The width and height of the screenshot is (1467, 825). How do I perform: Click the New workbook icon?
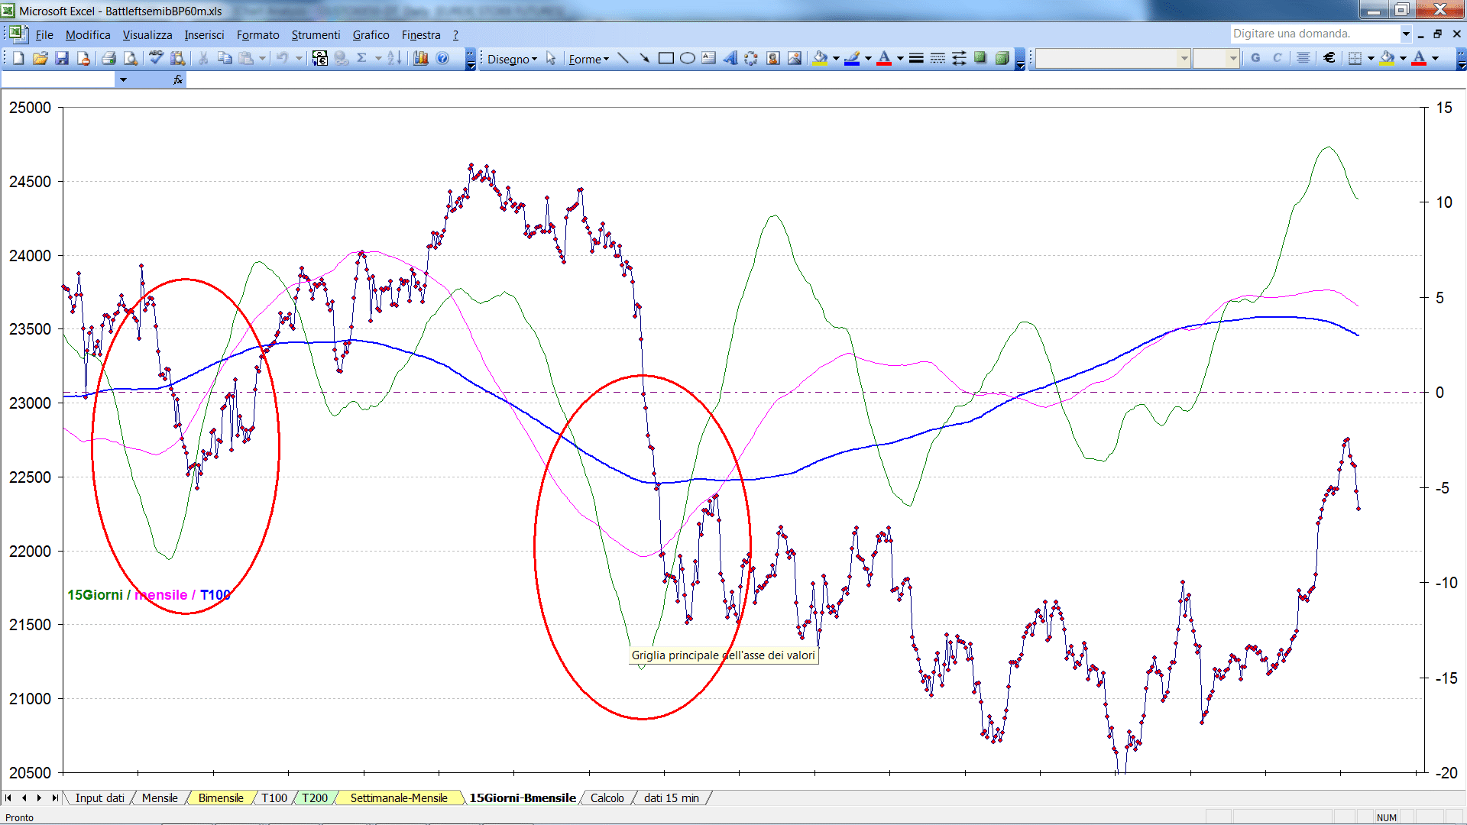(18, 58)
